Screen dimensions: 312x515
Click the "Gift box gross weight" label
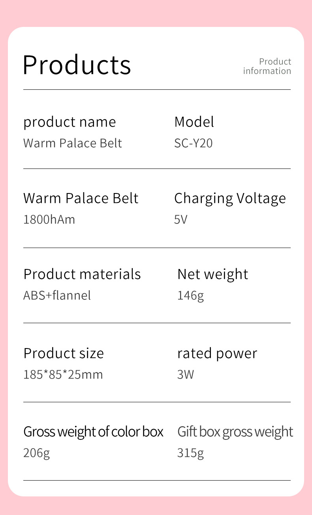[x=235, y=432]
